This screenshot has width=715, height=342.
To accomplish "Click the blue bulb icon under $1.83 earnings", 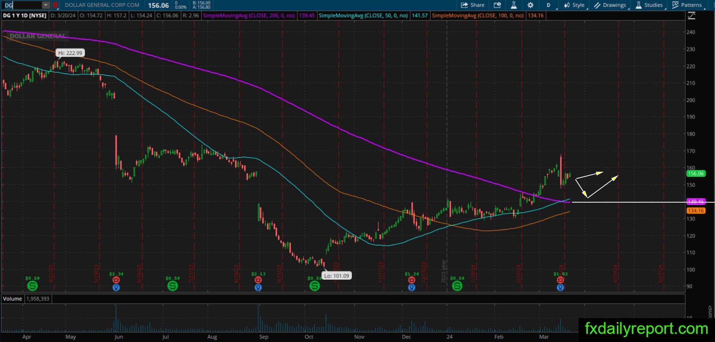I will pos(560,288).
